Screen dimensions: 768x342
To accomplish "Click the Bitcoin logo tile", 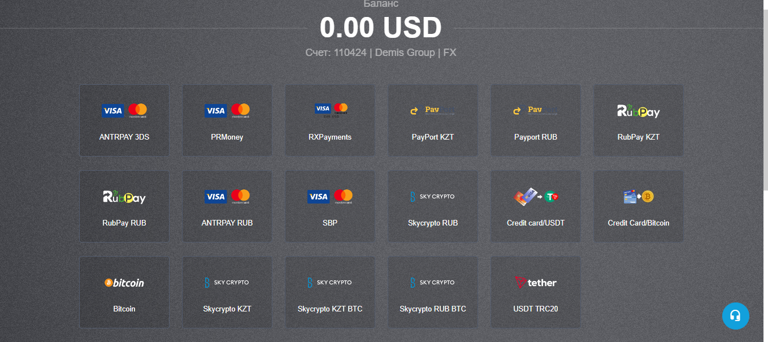I will point(124,283).
